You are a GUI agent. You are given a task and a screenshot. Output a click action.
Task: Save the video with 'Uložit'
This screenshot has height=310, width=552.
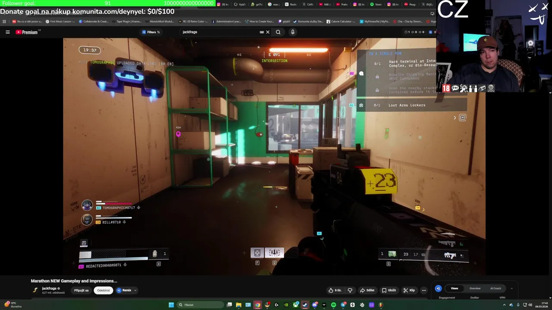coord(389,290)
